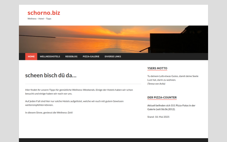Go to the REISEBLOG menu item

72,56
